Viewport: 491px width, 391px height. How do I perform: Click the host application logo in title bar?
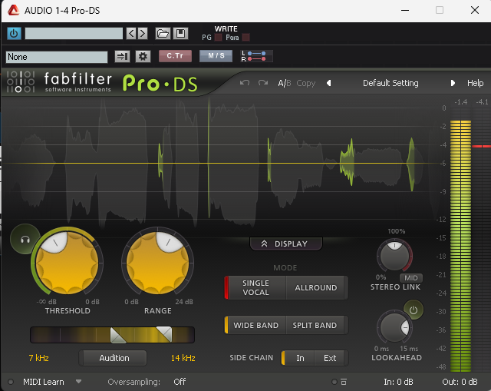(x=14, y=10)
